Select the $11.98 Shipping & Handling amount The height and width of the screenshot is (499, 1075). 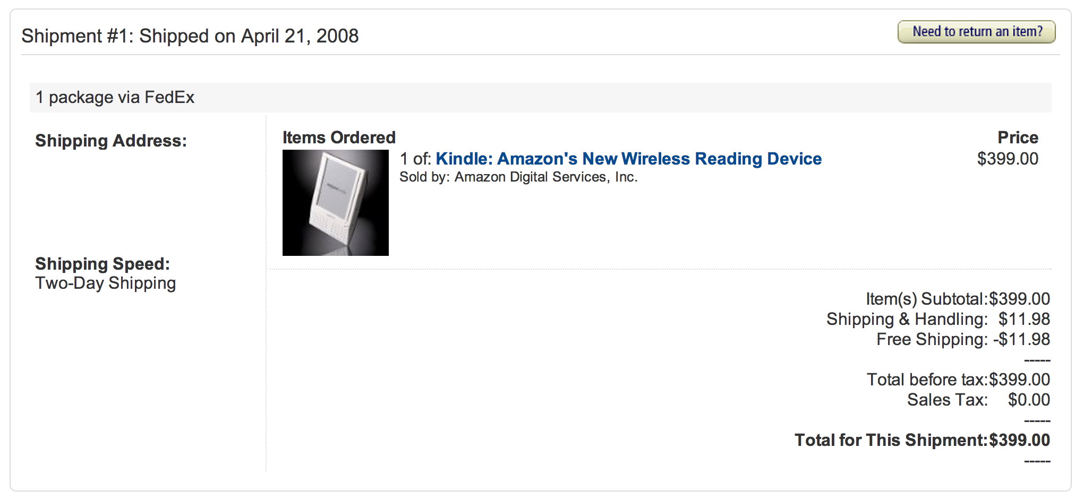1024,319
